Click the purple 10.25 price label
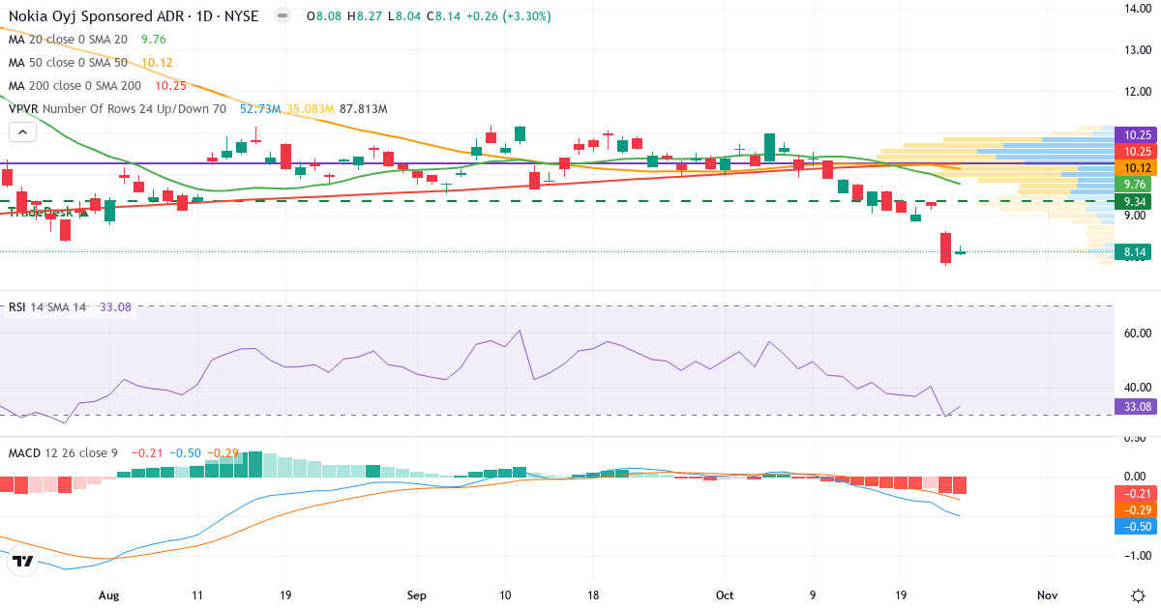The width and height of the screenshot is (1161, 609). coord(1134,136)
